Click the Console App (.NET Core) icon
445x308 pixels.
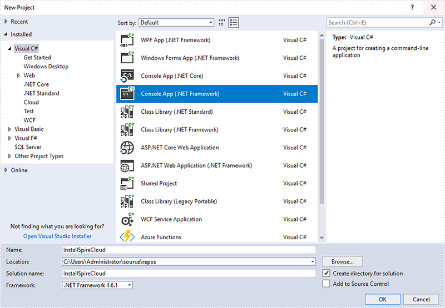(127, 76)
